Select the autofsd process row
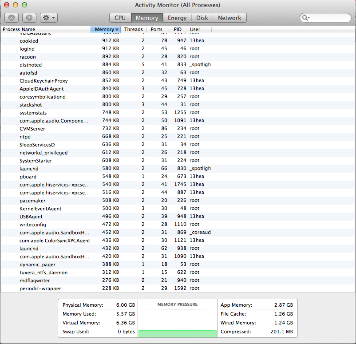This screenshot has width=356, height=344. 178,73
